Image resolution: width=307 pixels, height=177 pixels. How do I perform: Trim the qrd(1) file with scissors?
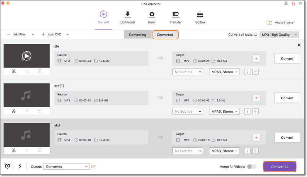click(x=13, y=111)
